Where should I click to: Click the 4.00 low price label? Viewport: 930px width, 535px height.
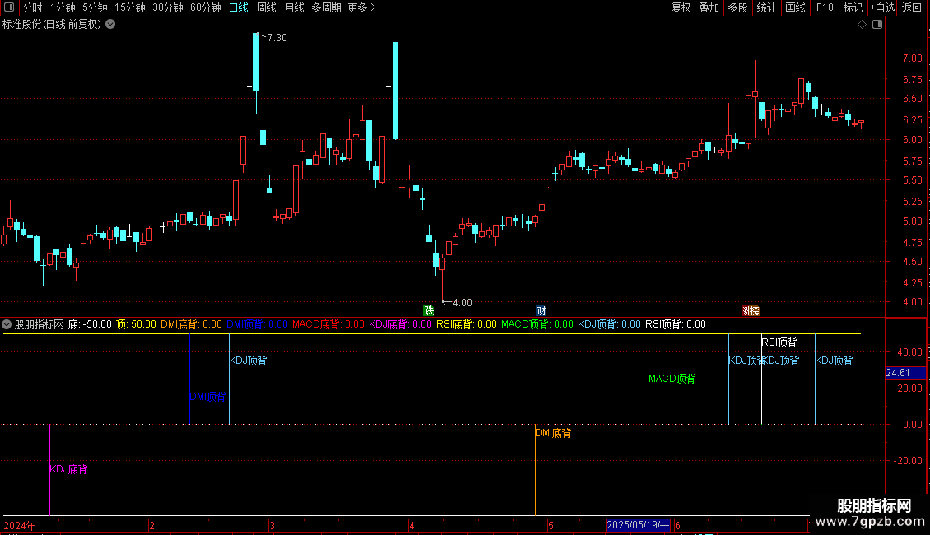(x=462, y=303)
